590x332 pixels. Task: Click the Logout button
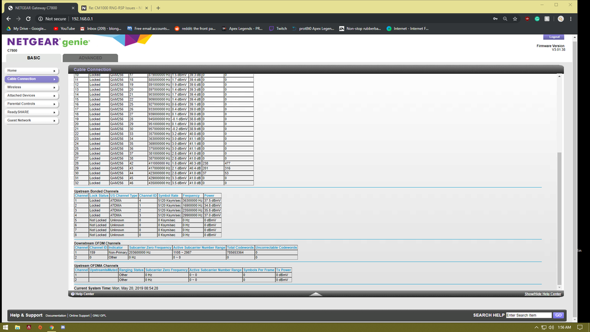pos(553,37)
